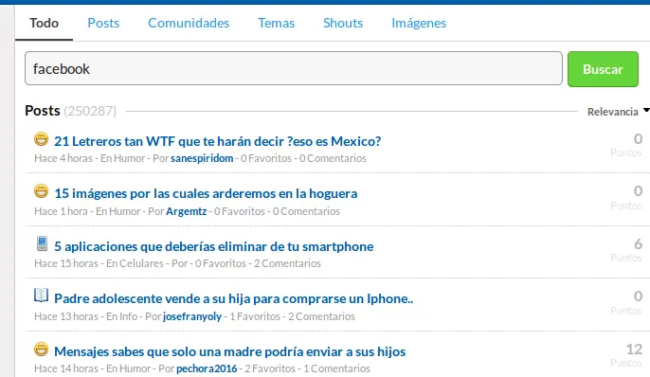Open post 5 aplicaciones que deberías eliminar
650x377 pixels.
click(214, 246)
